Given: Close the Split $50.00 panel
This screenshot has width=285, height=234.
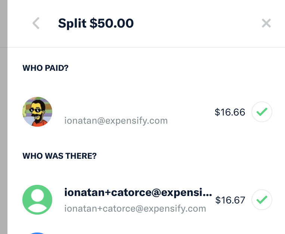Looking at the screenshot, I should (266, 23).
